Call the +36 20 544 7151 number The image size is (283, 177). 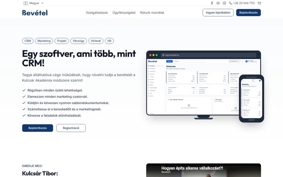[x=244, y=3]
